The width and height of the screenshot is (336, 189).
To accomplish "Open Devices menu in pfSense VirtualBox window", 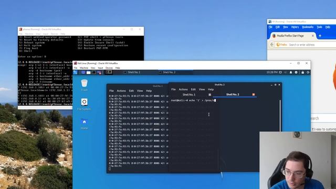I will click(54, 34).
